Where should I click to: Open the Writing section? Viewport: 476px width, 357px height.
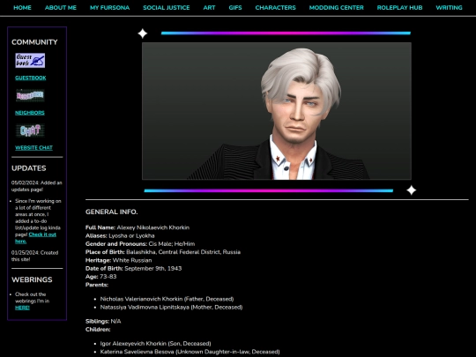coord(449,8)
